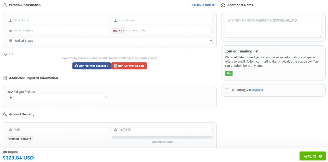Click the US flag icon in phone field

click(115, 30)
